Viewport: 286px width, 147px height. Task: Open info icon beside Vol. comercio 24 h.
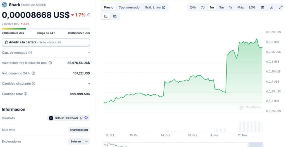(x=34, y=73)
